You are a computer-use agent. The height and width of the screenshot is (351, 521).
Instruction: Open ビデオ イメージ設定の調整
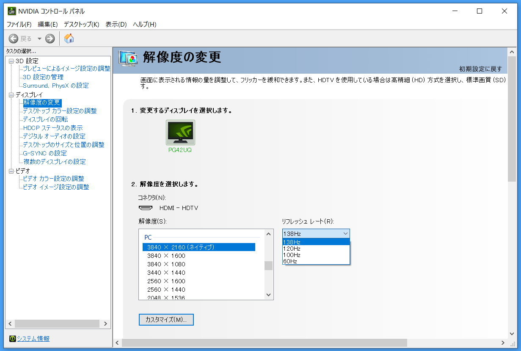click(56, 187)
